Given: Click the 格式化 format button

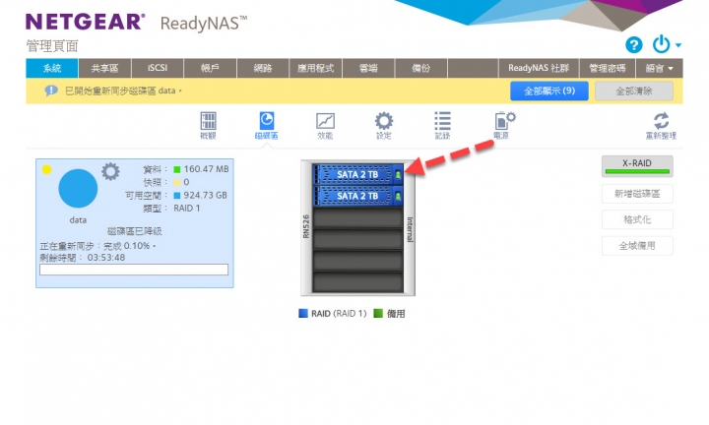Looking at the screenshot, I should (637, 219).
